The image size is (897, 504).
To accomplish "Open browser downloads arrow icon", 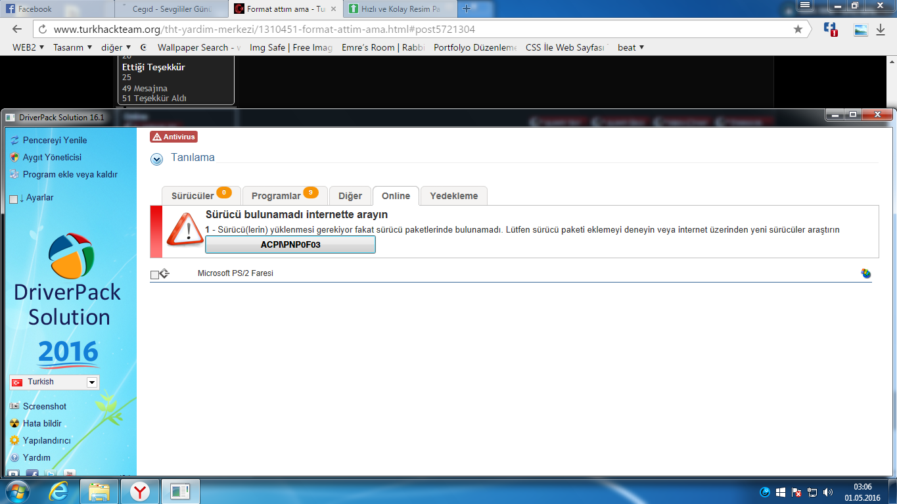I will 881,30.
